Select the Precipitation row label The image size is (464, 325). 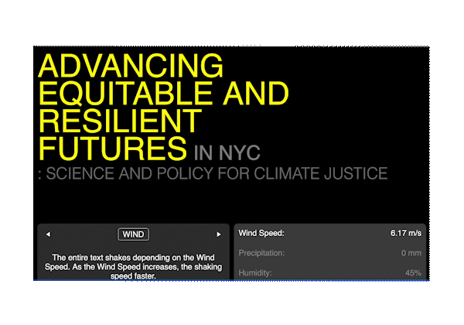coord(262,253)
